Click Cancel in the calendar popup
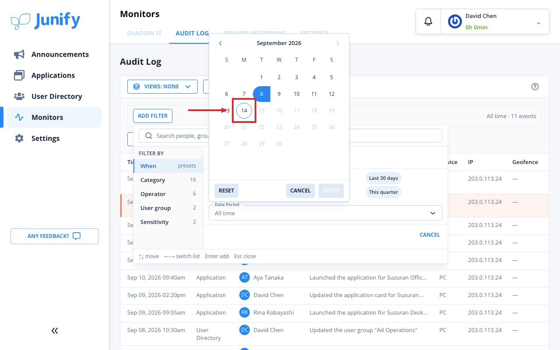Image resolution: width=560 pixels, height=350 pixels. pyautogui.click(x=301, y=191)
